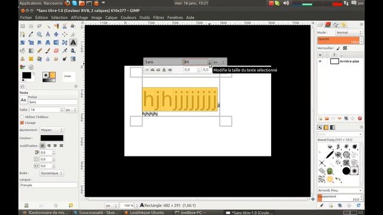383x215 pixels.
Task: Select the Dodge/Burn tool
Action: 65,59
